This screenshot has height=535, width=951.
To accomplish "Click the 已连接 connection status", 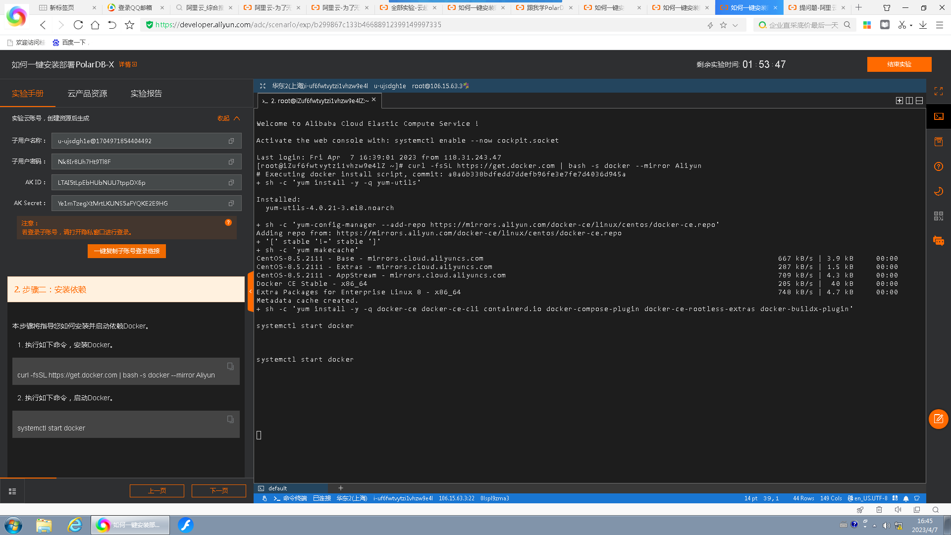I will click(x=322, y=498).
